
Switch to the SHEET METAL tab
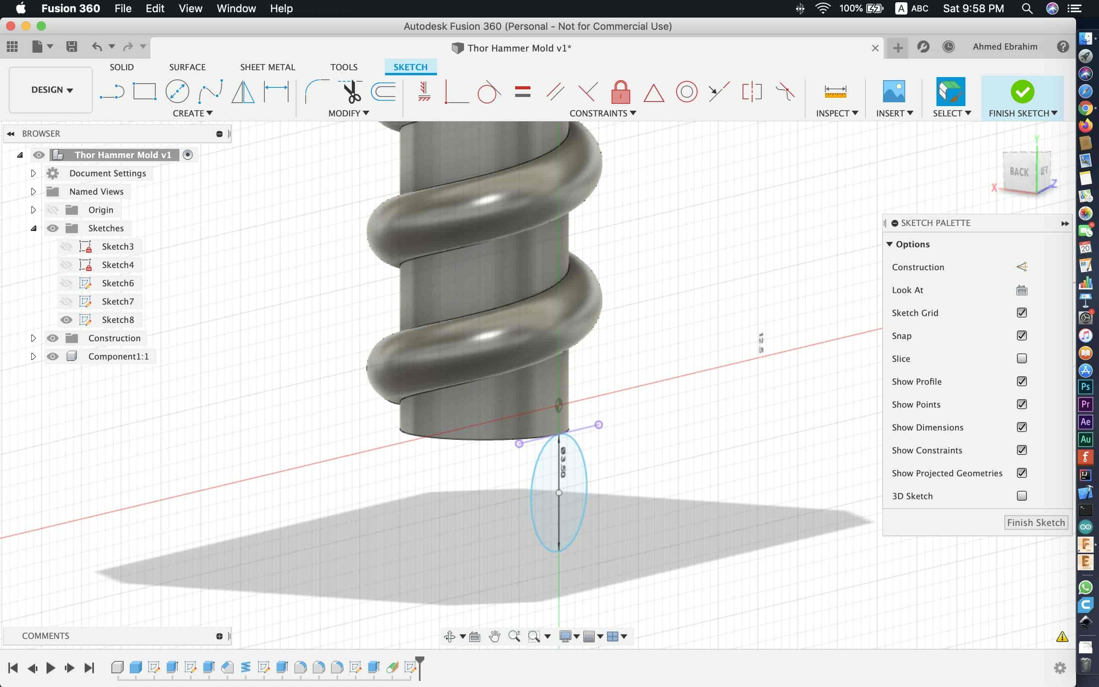tap(267, 67)
